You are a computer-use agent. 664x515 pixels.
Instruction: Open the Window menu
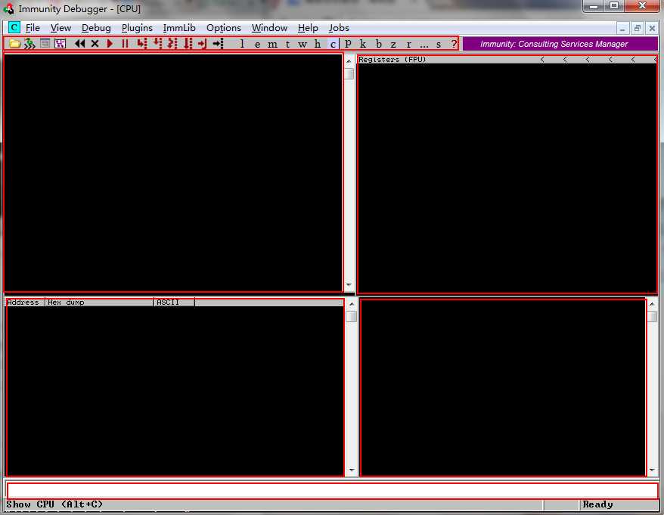click(269, 28)
